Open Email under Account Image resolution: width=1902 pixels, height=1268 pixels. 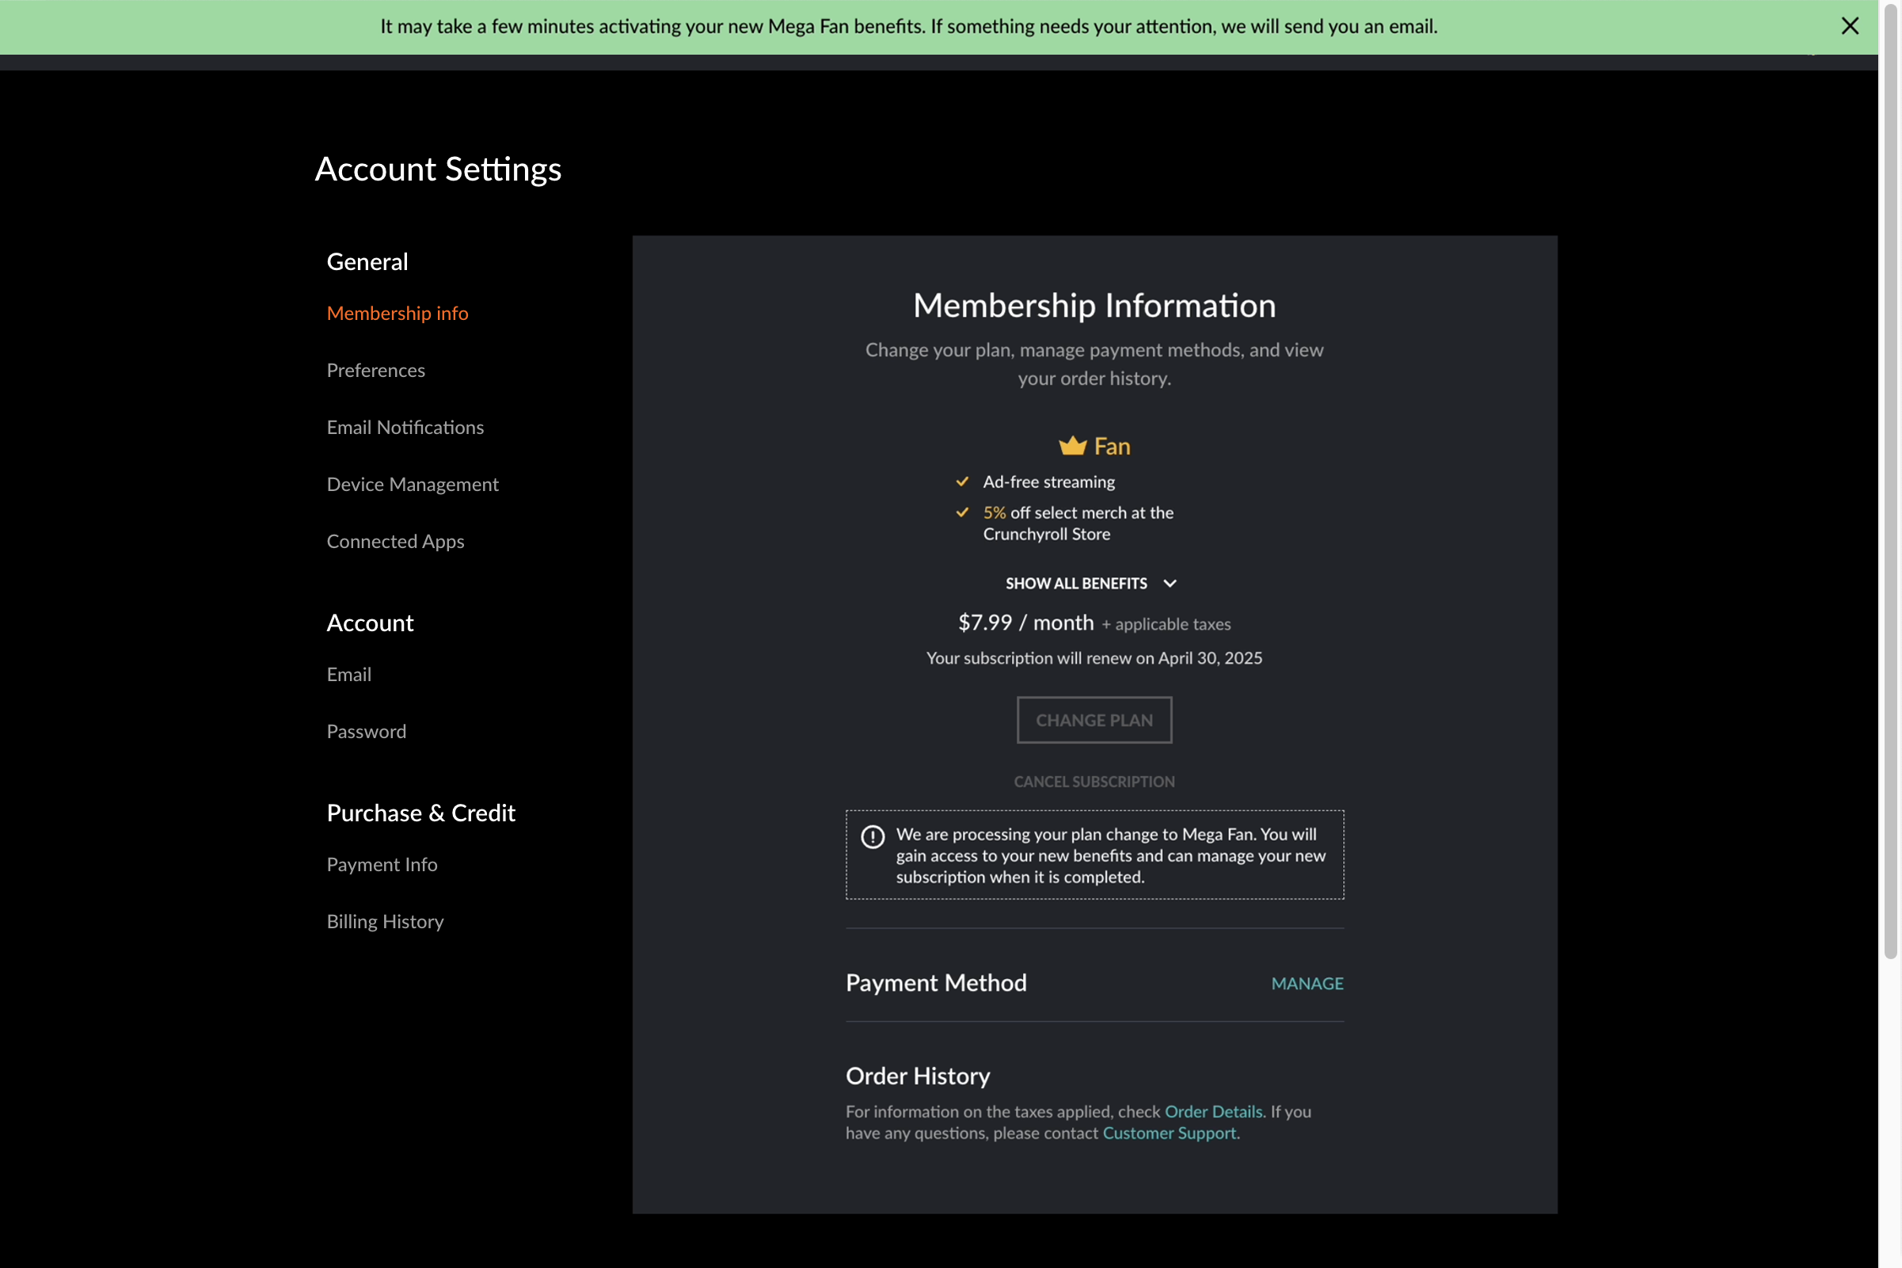click(x=348, y=674)
